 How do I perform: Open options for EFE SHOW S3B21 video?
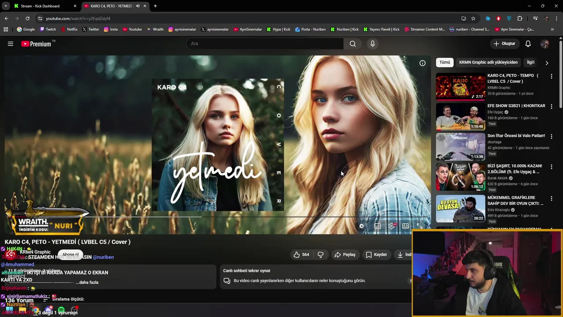tap(551, 107)
